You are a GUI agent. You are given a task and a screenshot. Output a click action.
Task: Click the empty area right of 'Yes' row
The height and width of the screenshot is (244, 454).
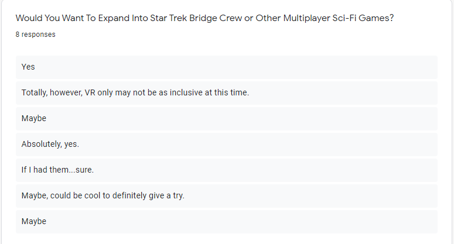(x=236, y=67)
